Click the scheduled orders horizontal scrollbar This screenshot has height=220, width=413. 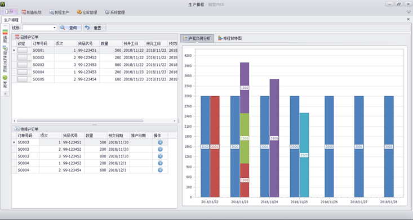[x=80, y=121]
